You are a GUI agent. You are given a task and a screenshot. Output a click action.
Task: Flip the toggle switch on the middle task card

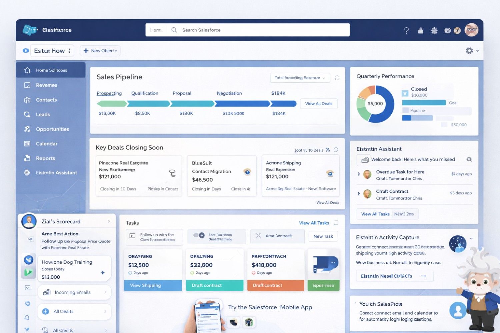tap(199, 235)
